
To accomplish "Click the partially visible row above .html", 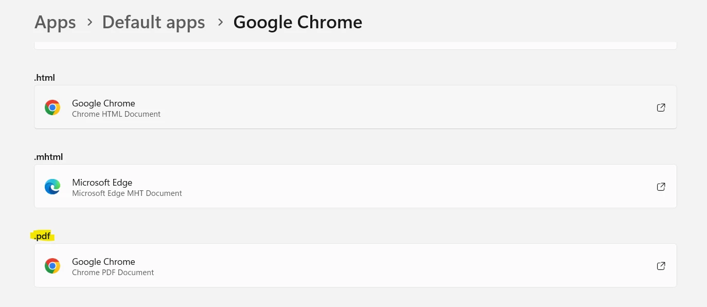I will point(355,45).
